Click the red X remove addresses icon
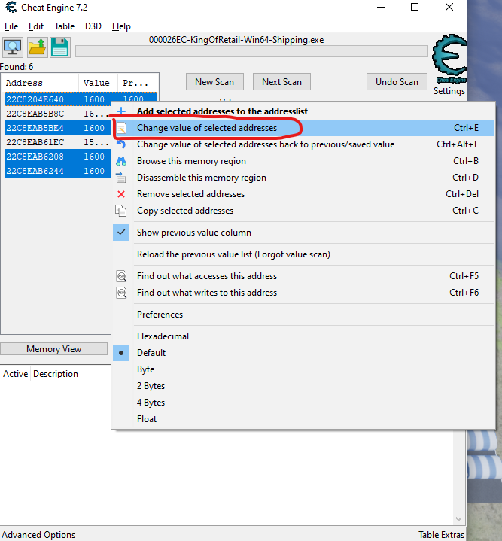502x541 pixels. pyautogui.click(x=121, y=194)
